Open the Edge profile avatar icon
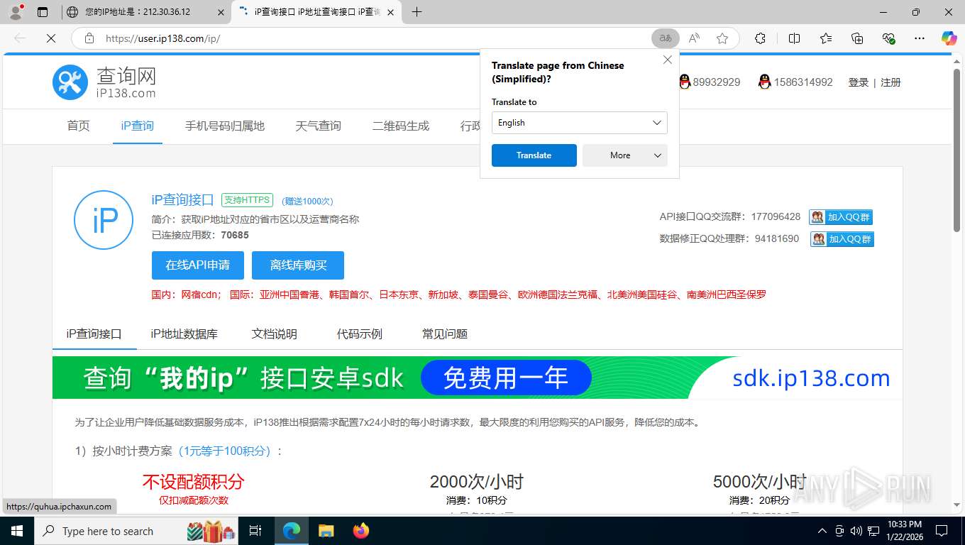 coord(16,12)
